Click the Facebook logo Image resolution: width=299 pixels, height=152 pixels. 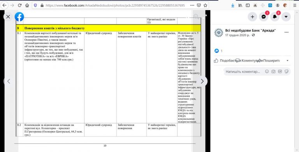[x=19, y=17]
